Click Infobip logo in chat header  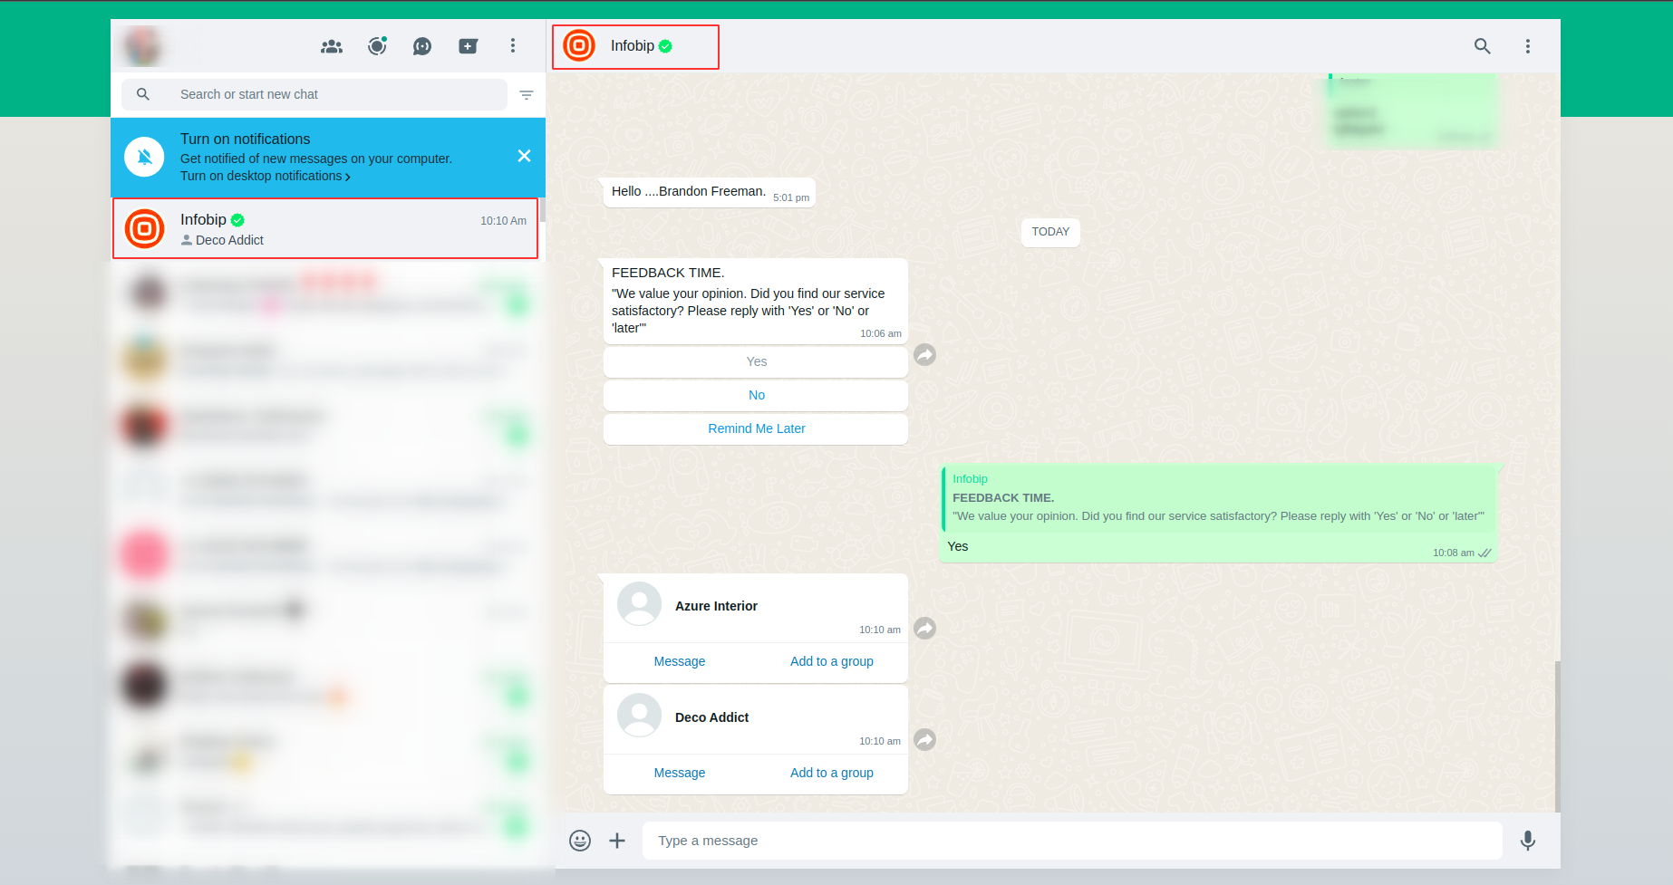579,45
